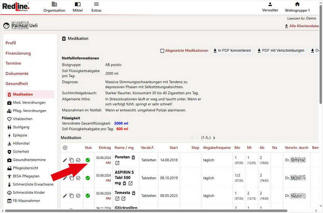Open the Mittel menu
The width and height of the screenshot is (323, 213).
point(78,7)
